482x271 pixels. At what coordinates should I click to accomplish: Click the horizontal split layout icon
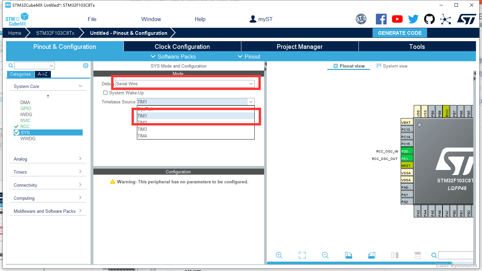pos(418,255)
